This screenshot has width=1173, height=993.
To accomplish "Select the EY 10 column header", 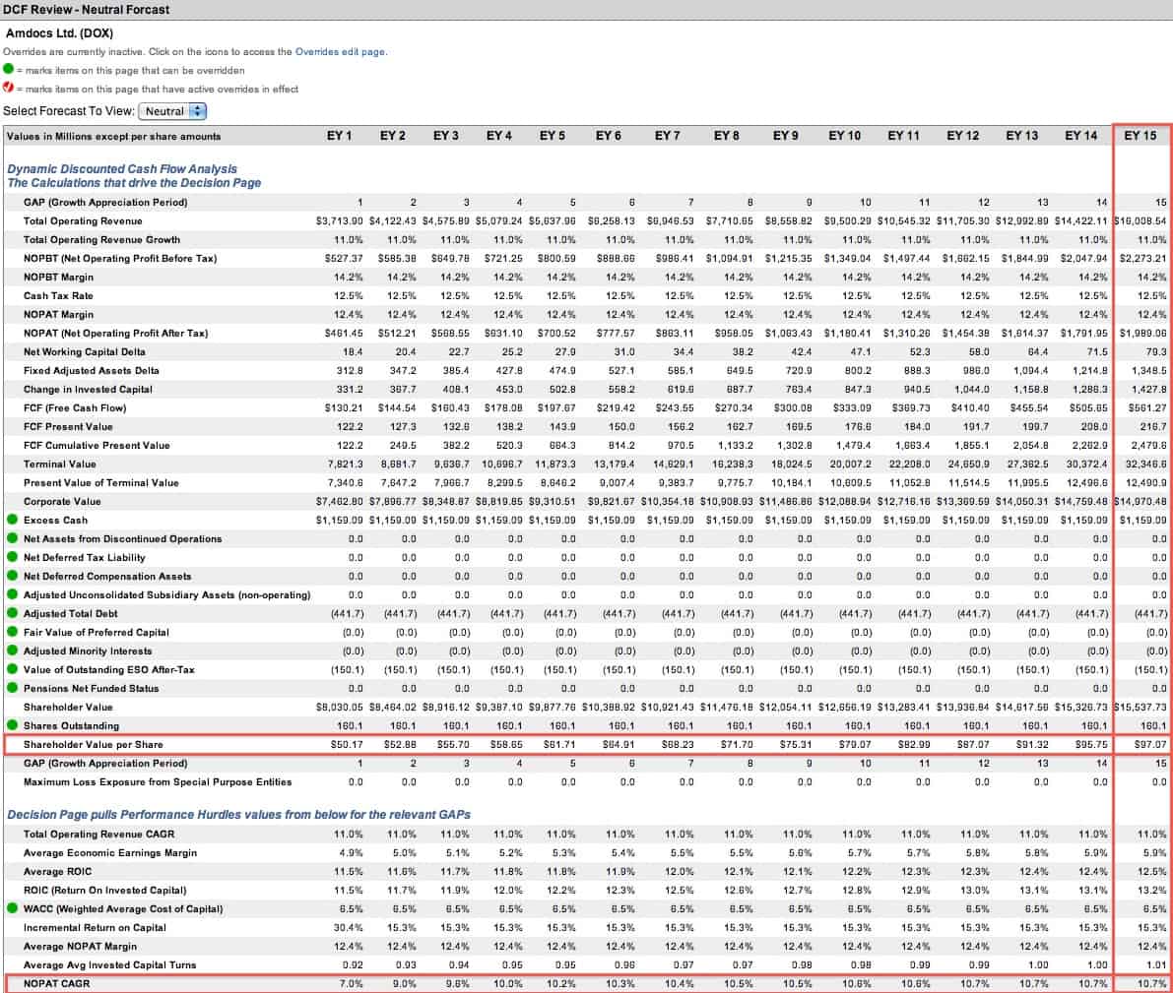I will [845, 136].
